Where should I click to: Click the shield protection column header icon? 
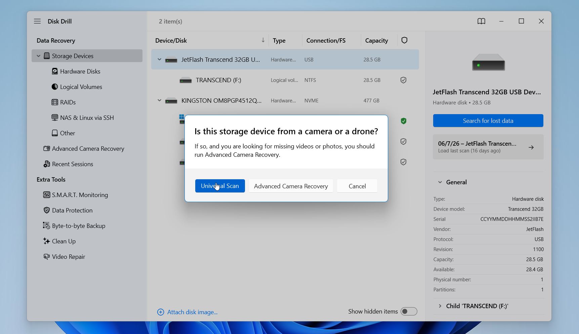point(404,40)
